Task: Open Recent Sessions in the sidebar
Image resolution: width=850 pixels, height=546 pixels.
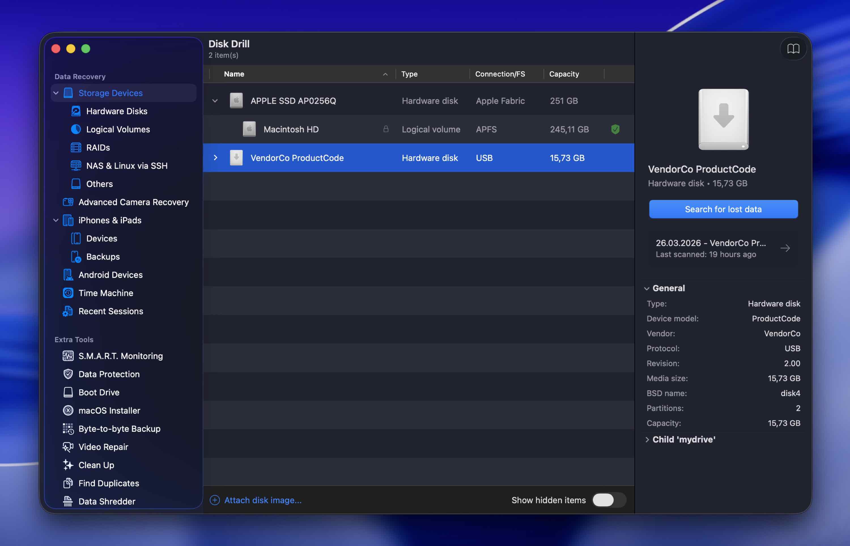Action: (124, 311)
